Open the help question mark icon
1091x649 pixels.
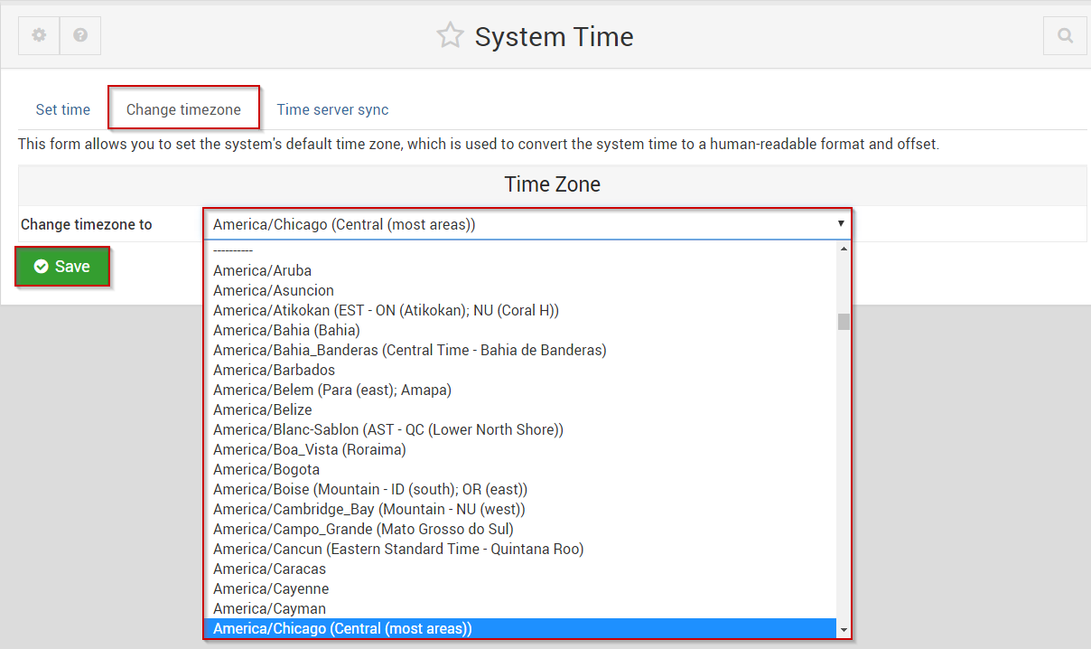pyautogui.click(x=80, y=35)
